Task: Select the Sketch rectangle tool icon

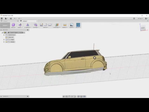Action: point(50,25)
